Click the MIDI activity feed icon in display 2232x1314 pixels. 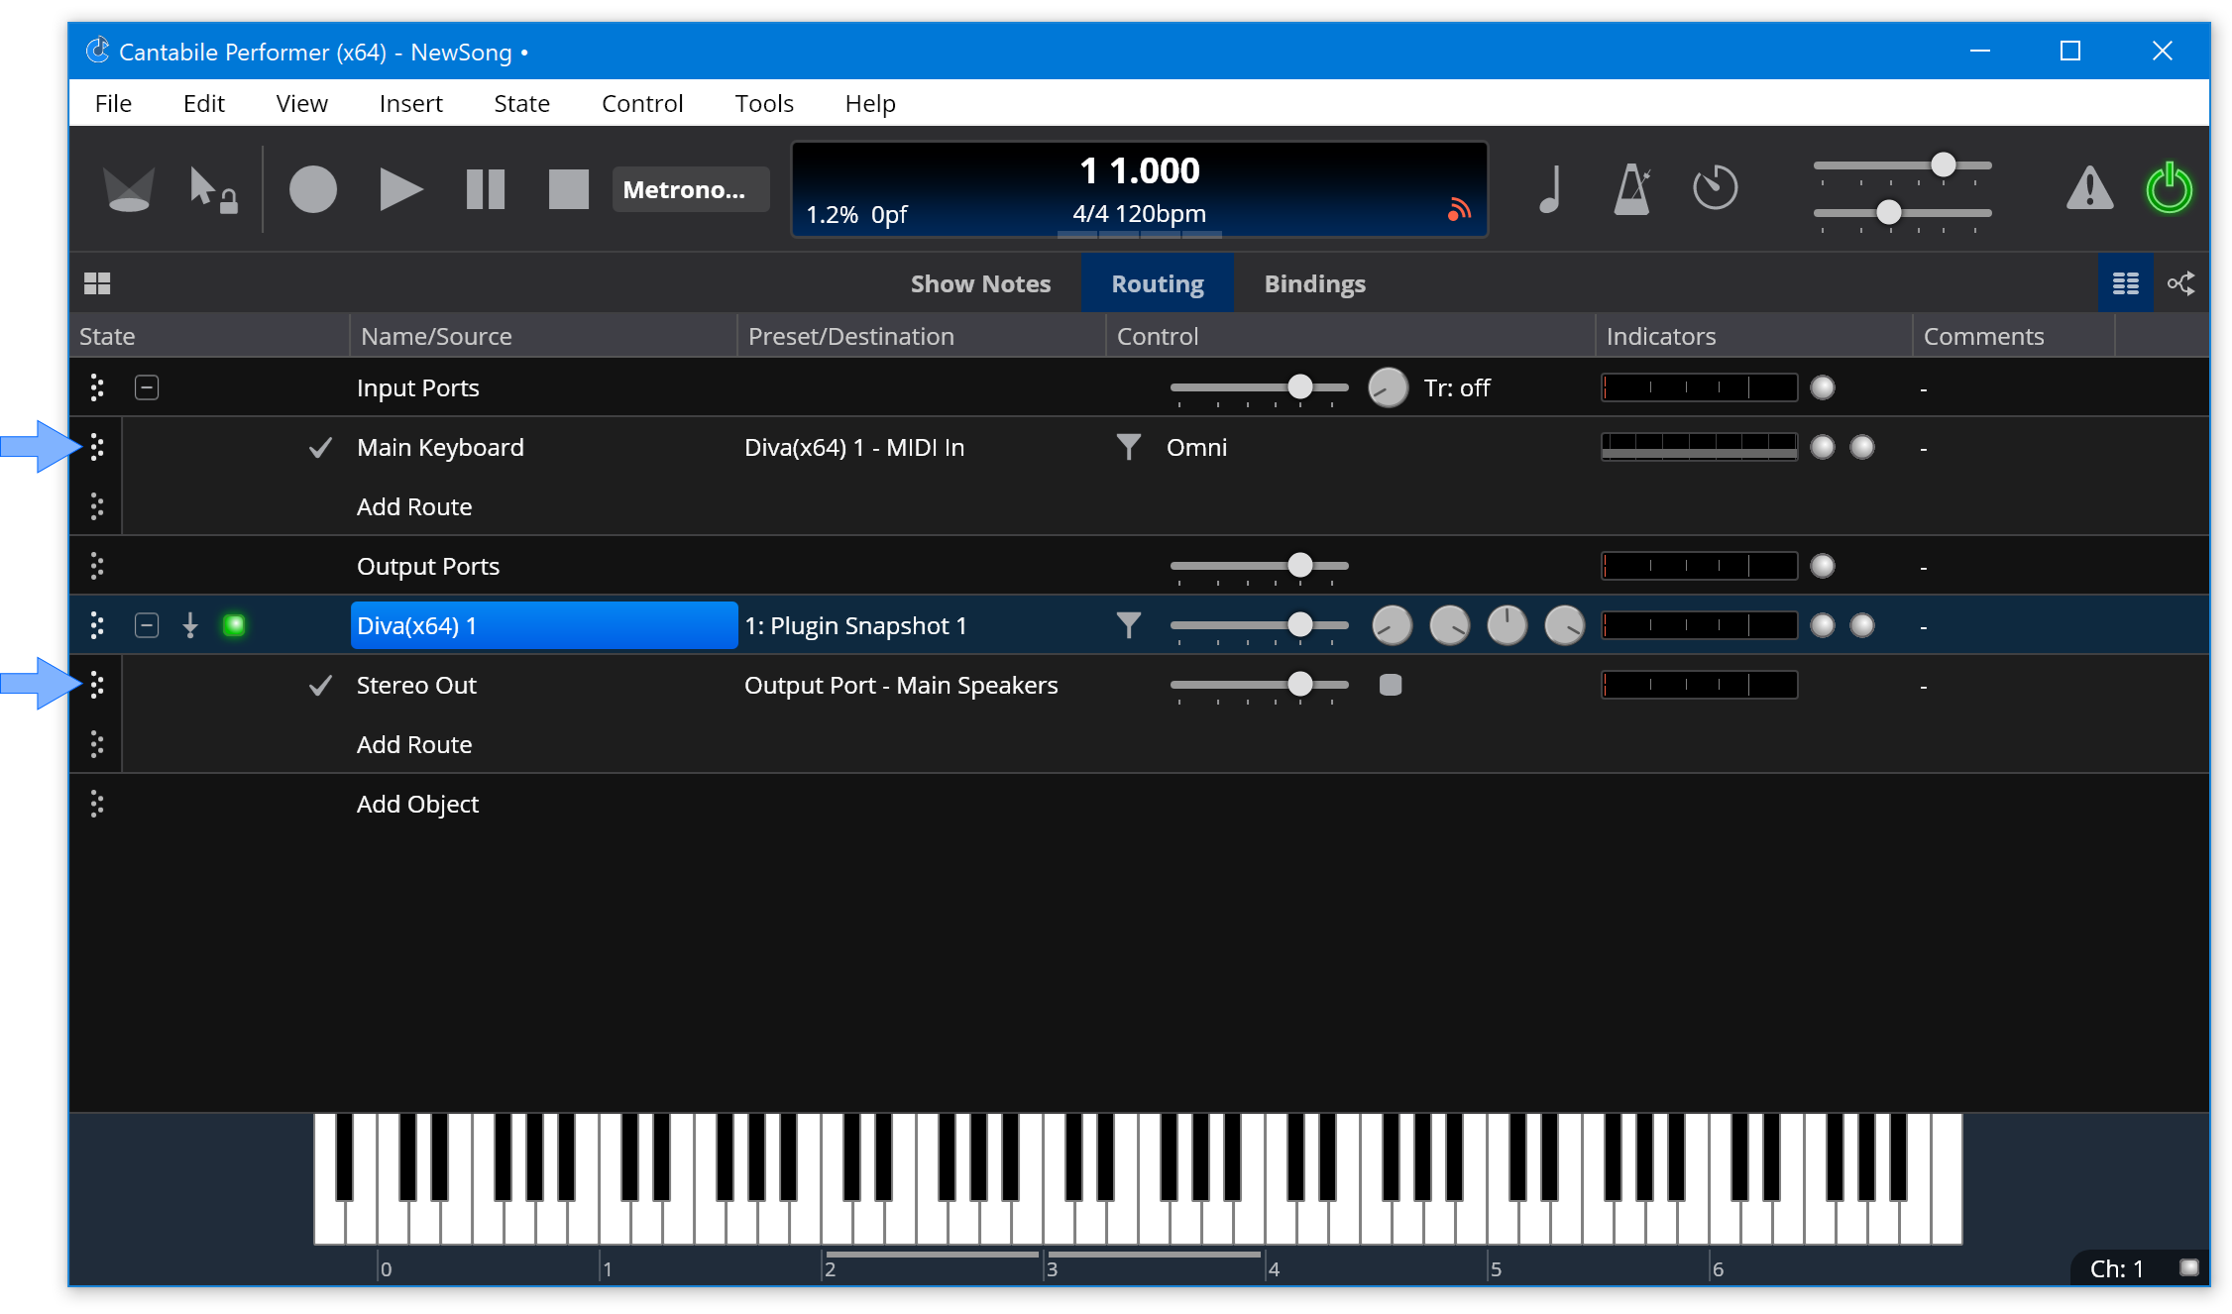pyautogui.click(x=1459, y=210)
